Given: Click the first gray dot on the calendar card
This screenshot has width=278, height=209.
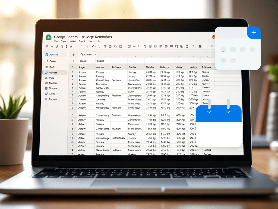Looking at the screenshot, I should click(223, 50).
